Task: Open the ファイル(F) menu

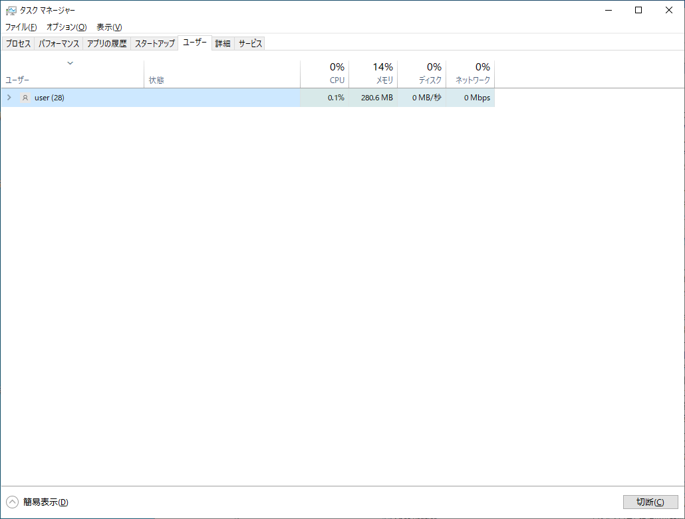Action: coord(21,27)
